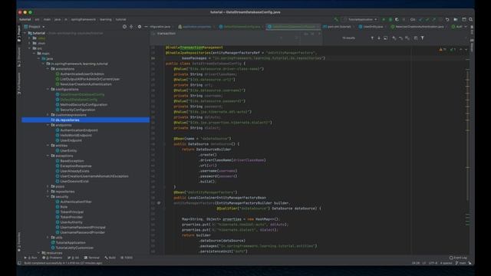Open UsernamePasswordProvider class
Screen dimensions: 491x276
point(80,232)
